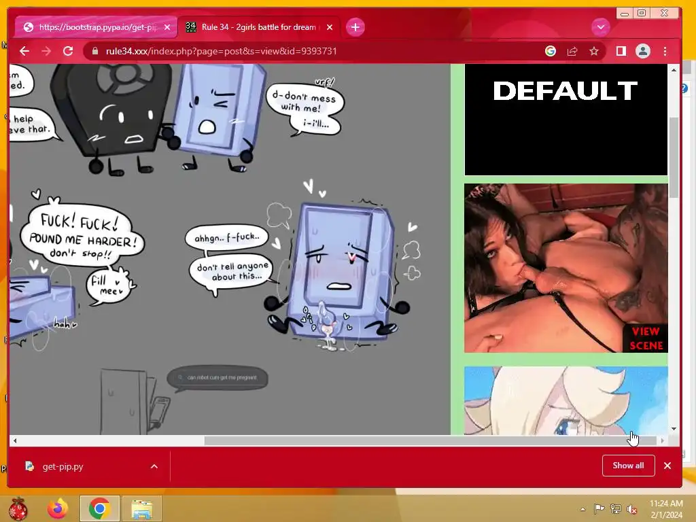Show hidden system tray icons

click(x=582, y=509)
